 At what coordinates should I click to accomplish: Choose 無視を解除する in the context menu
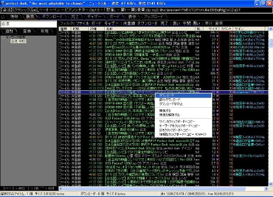point(183,115)
